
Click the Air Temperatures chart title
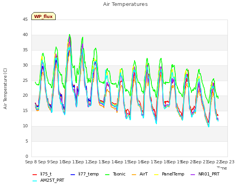pos(125,4)
